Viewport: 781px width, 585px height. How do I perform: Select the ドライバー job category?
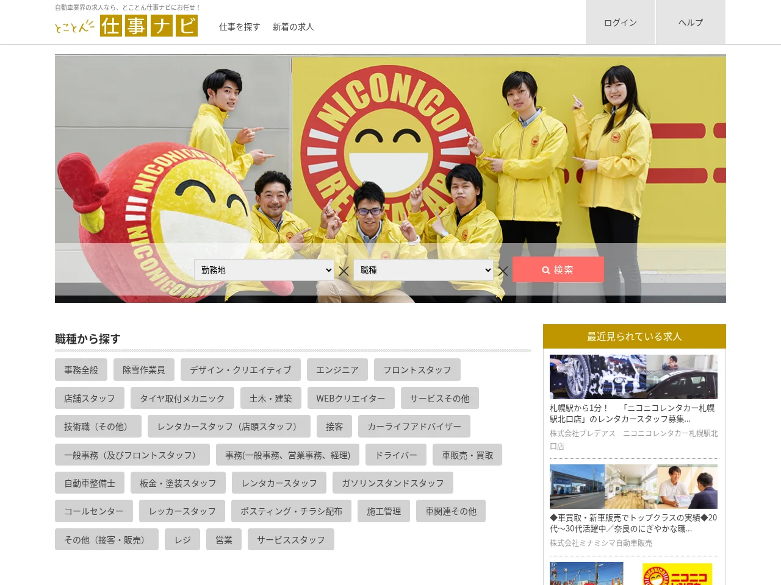click(x=396, y=455)
